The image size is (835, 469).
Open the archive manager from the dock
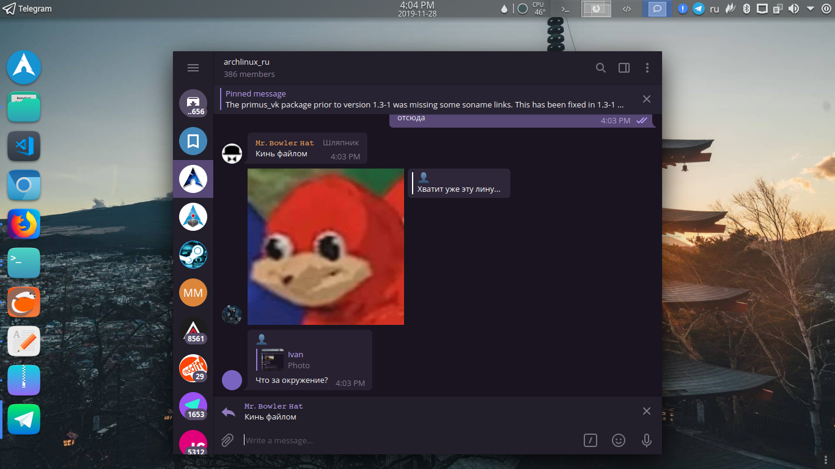(x=24, y=380)
